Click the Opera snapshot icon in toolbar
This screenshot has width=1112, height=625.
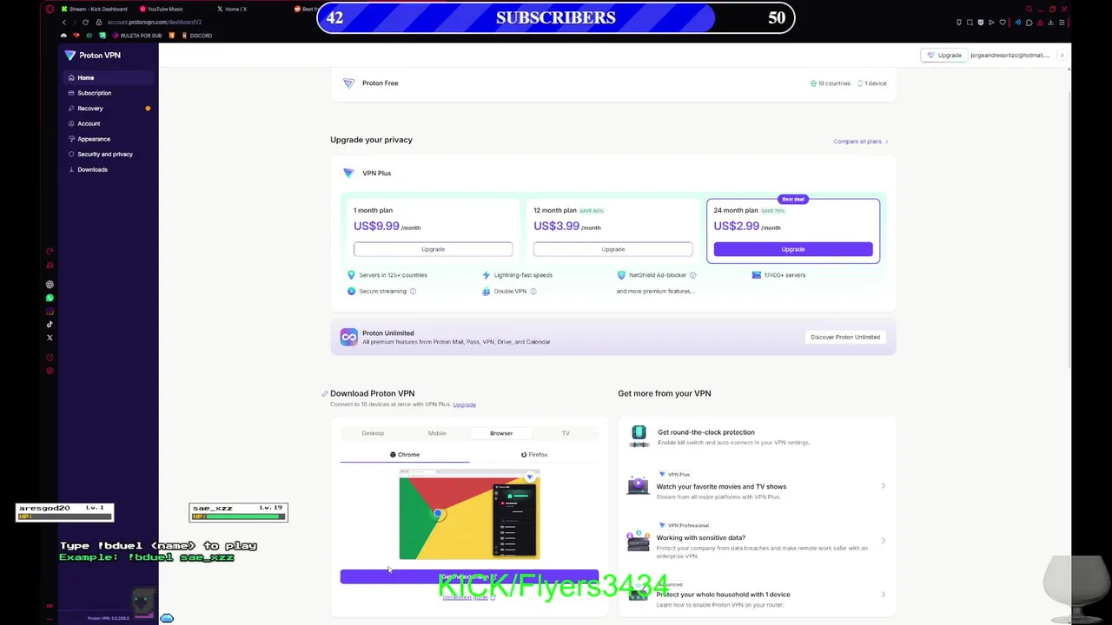pyautogui.click(x=970, y=22)
